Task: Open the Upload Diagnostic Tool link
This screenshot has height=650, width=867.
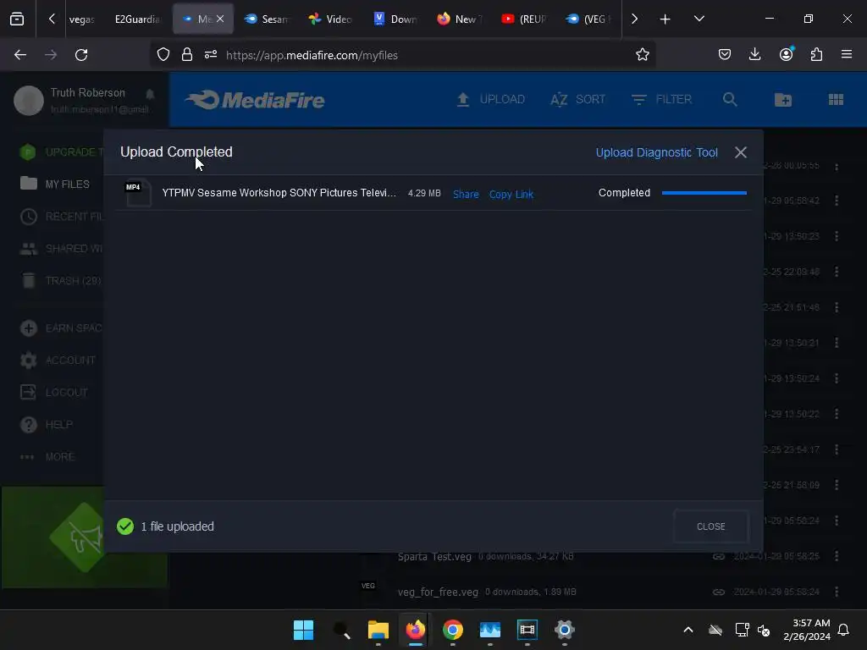Action: coord(656,152)
